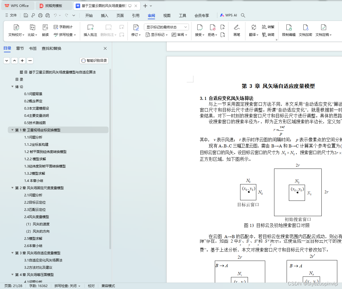The image size is (342, 289).
Task: Move outline selection up with the up arrow button
Action: point(15,60)
